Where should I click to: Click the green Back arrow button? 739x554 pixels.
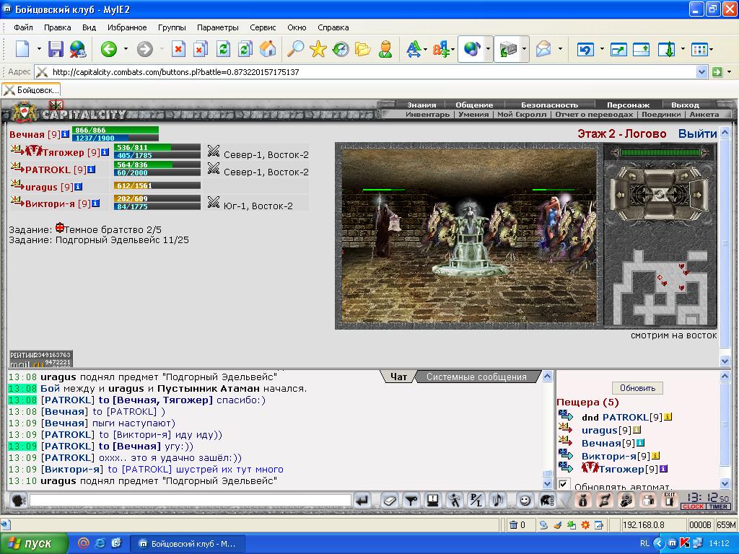[x=109, y=49]
